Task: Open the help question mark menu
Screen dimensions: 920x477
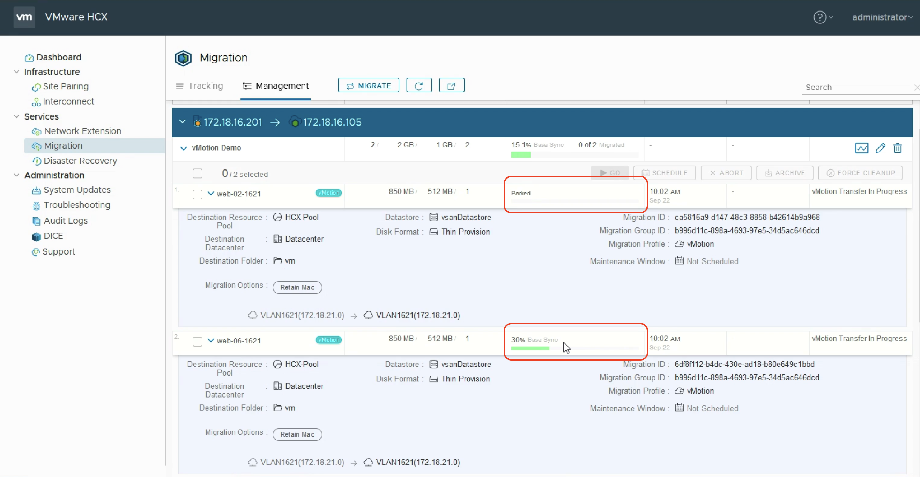Action: pos(823,17)
